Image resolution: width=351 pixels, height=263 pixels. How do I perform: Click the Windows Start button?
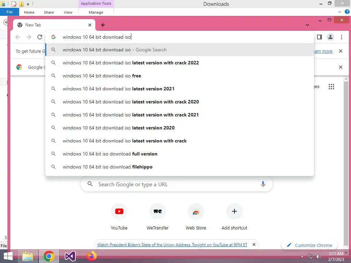click(8, 256)
